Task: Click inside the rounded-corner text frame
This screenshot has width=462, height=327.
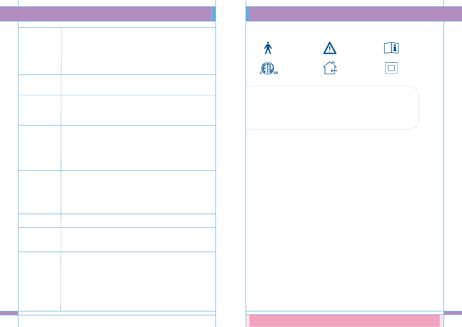Action: 332,108
